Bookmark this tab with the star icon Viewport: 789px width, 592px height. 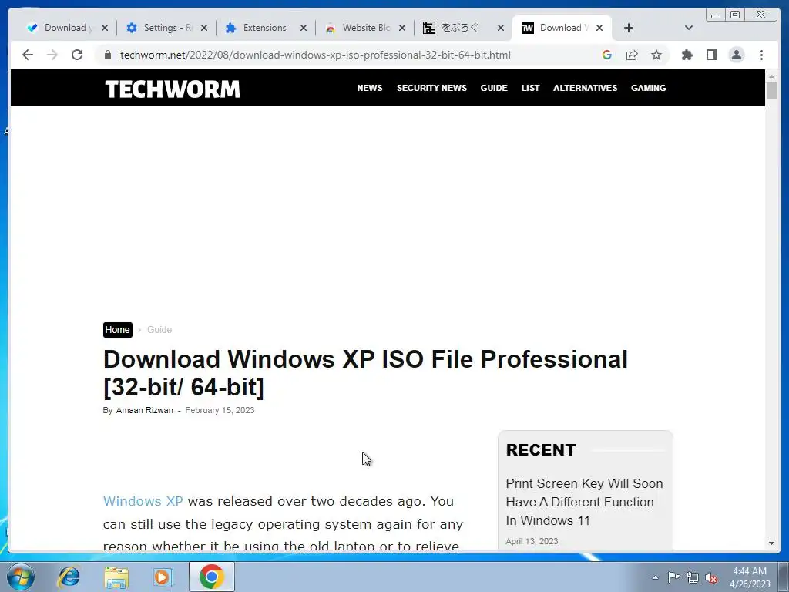point(656,55)
